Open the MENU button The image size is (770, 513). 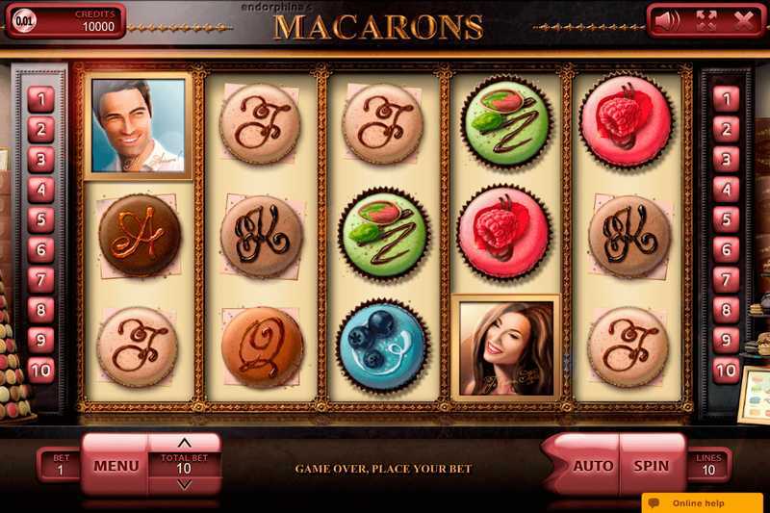click(x=115, y=466)
